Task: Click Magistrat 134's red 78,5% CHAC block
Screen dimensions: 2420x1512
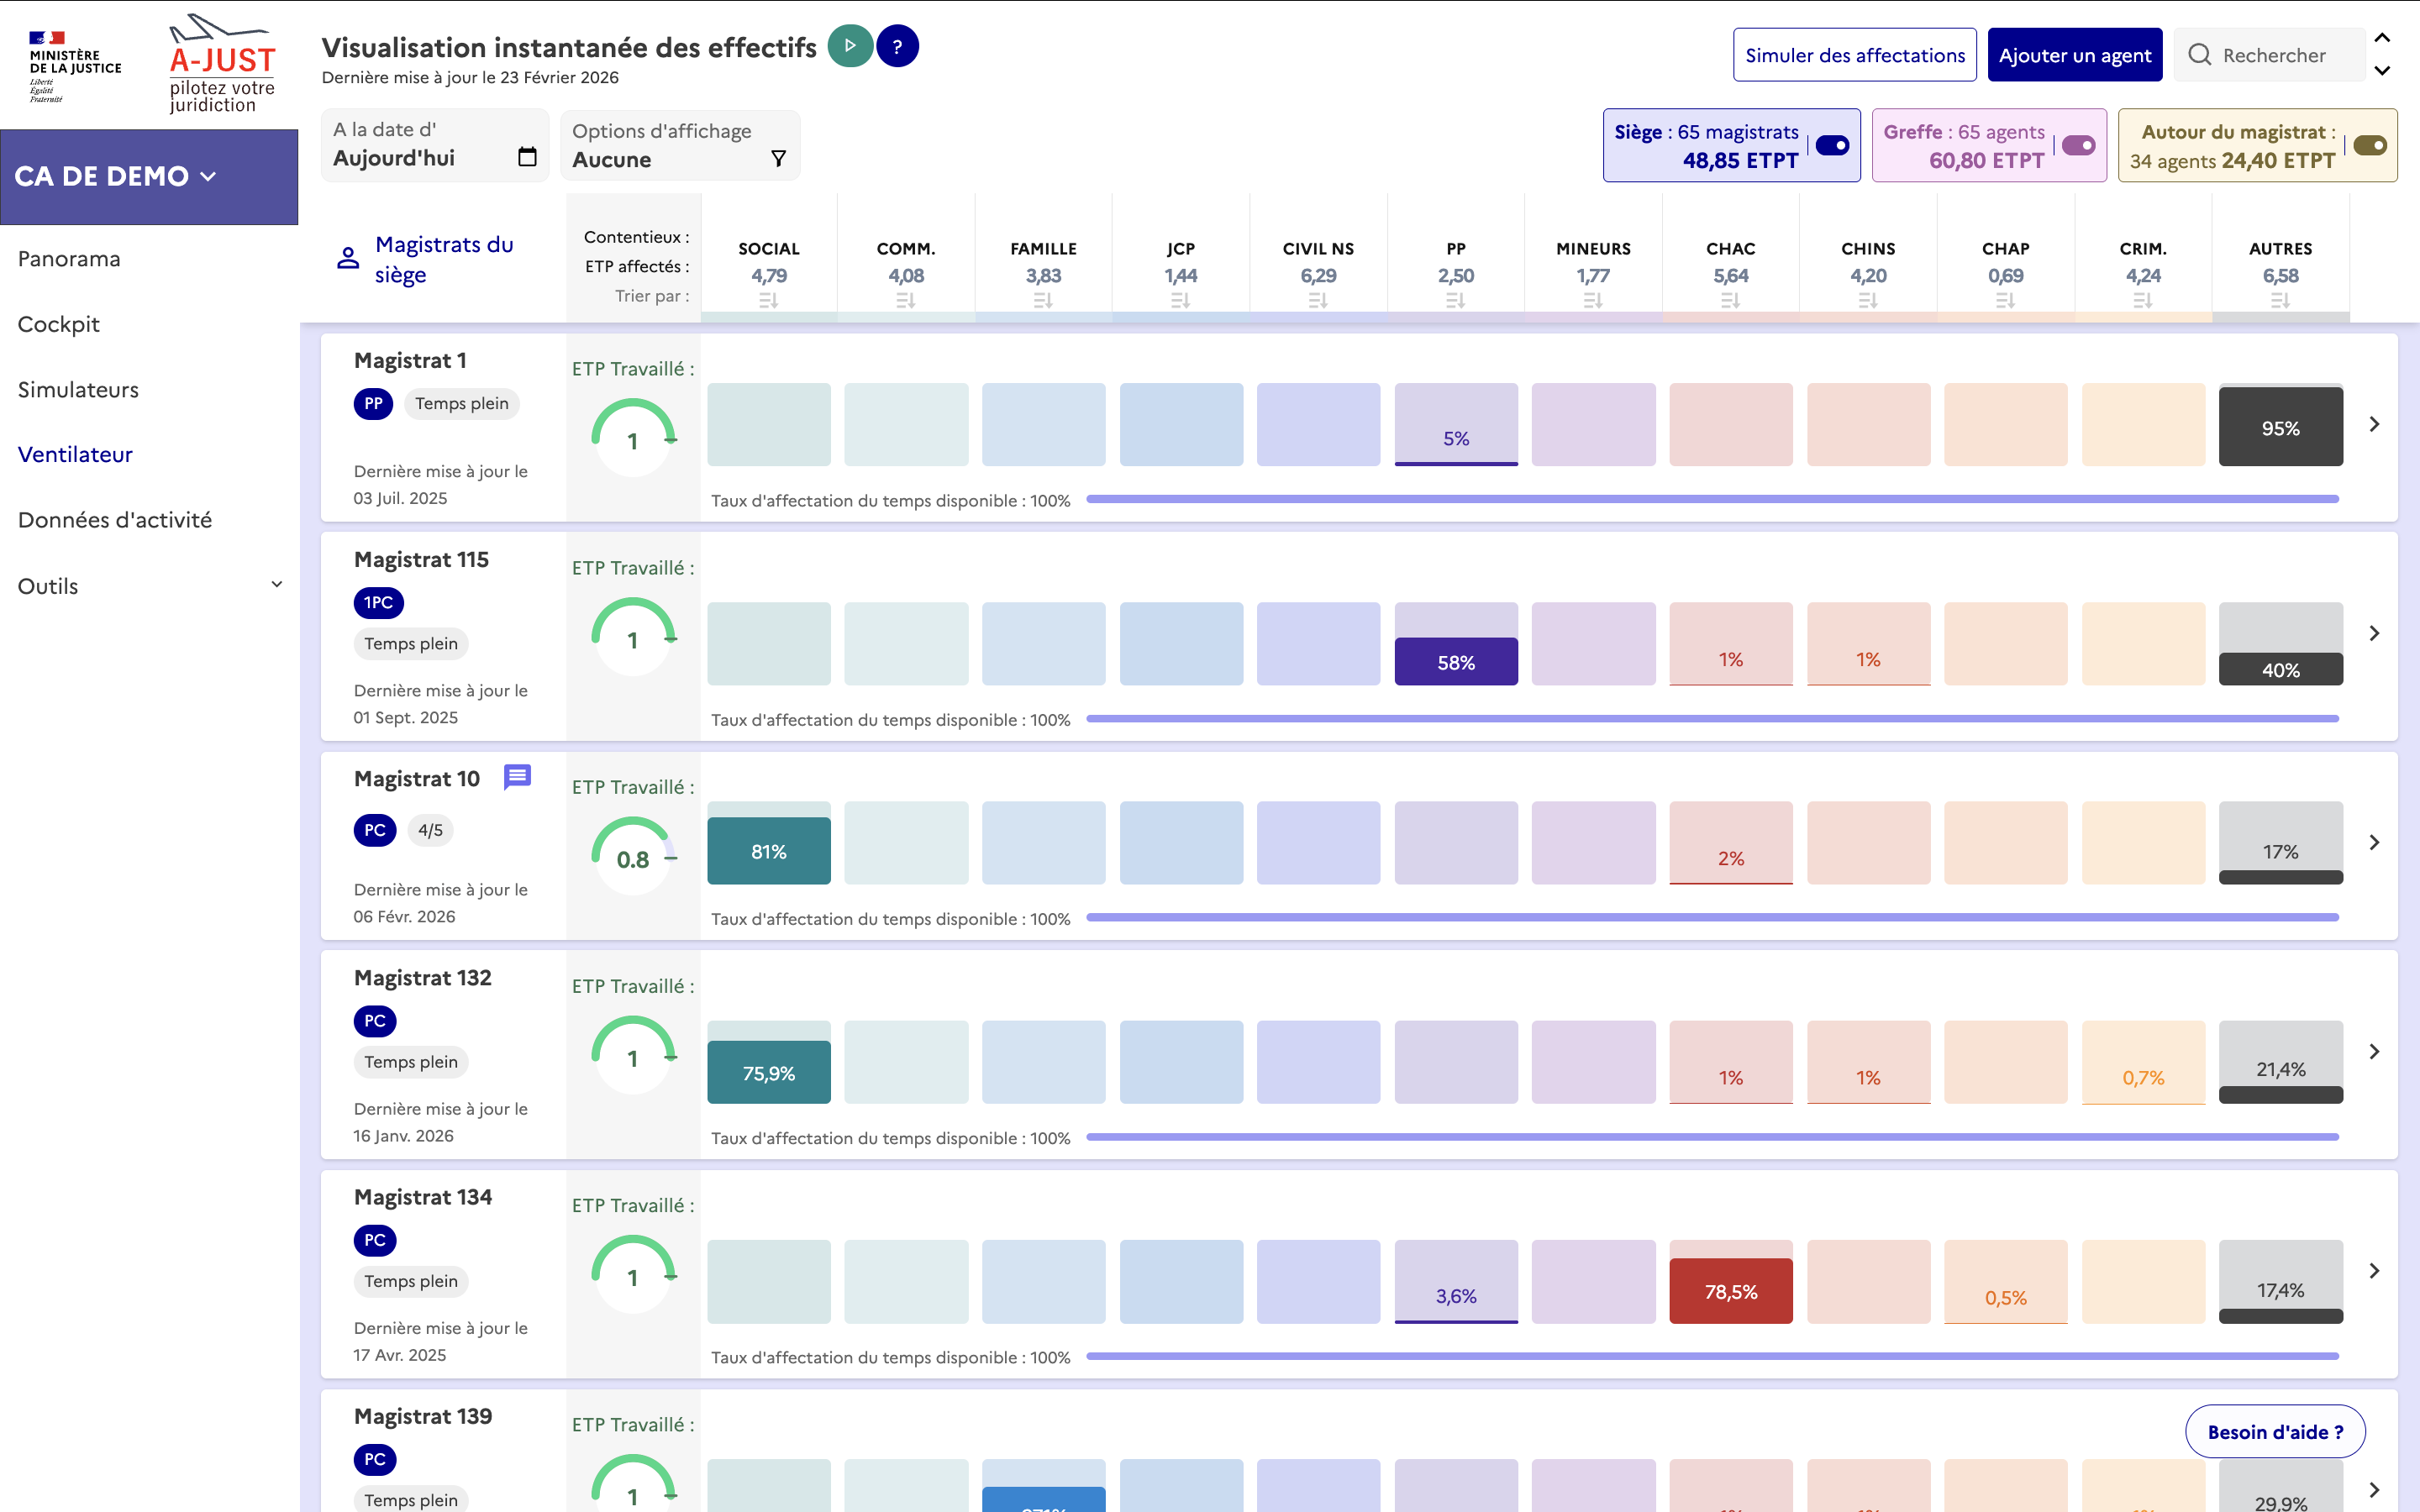Action: pos(1730,1291)
